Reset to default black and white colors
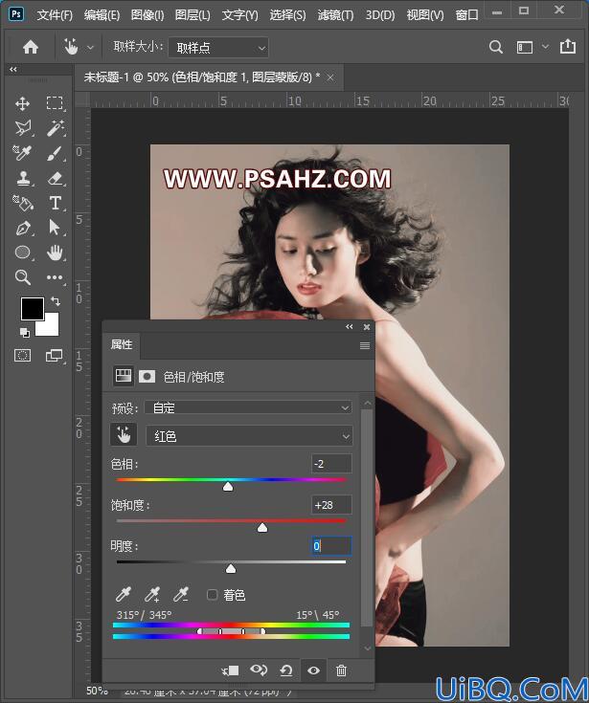Viewport: 589px width, 703px height. coord(25,332)
